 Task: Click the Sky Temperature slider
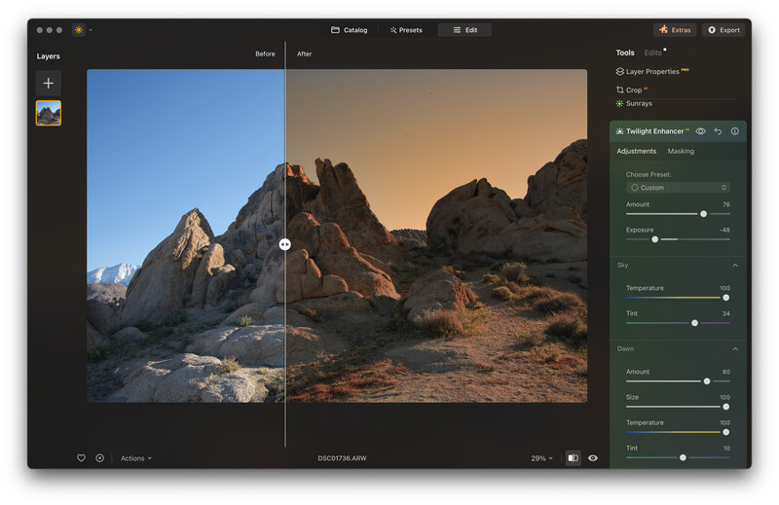(678, 298)
